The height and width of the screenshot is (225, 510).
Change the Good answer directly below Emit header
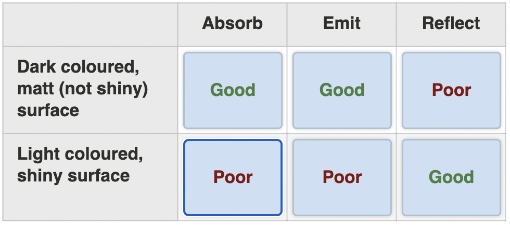pyautogui.click(x=342, y=90)
